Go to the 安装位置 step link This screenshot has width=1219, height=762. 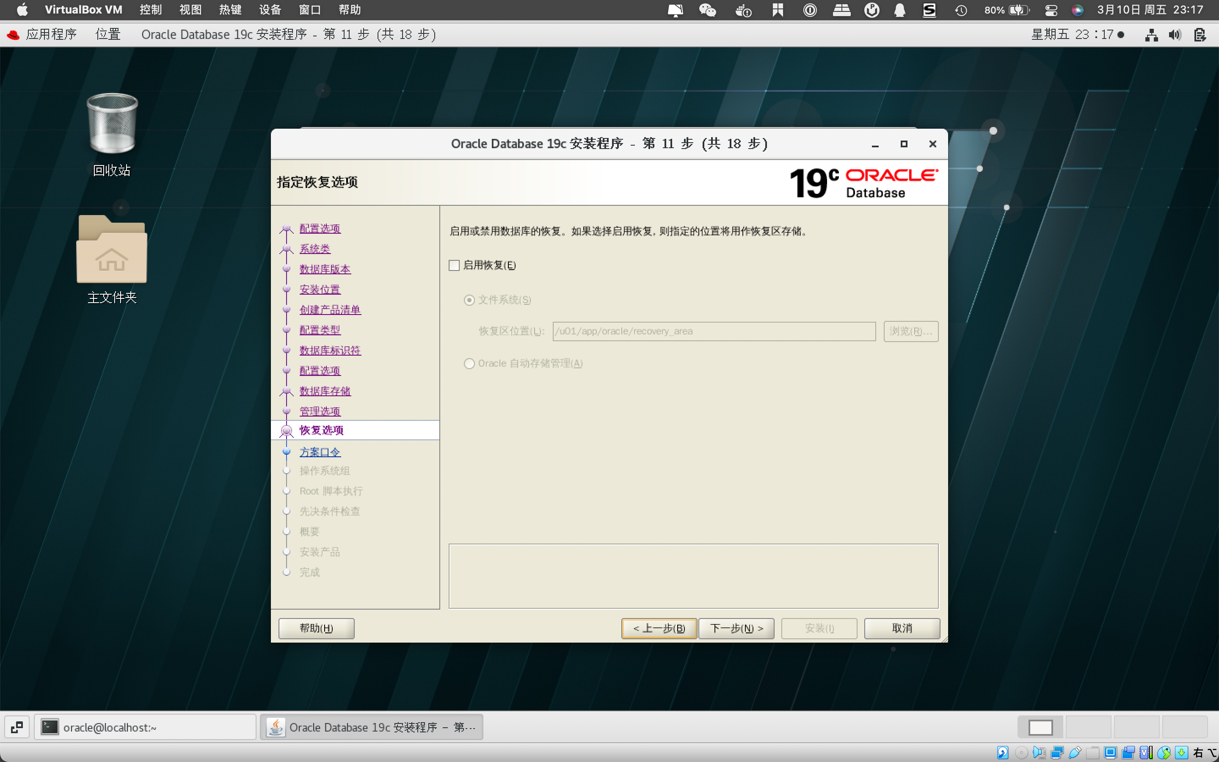click(320, 289)
